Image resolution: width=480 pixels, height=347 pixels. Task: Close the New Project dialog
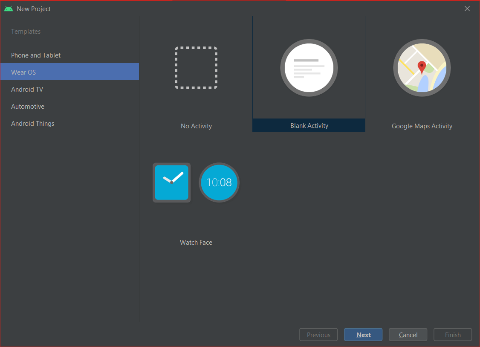(x=467, y=9)
